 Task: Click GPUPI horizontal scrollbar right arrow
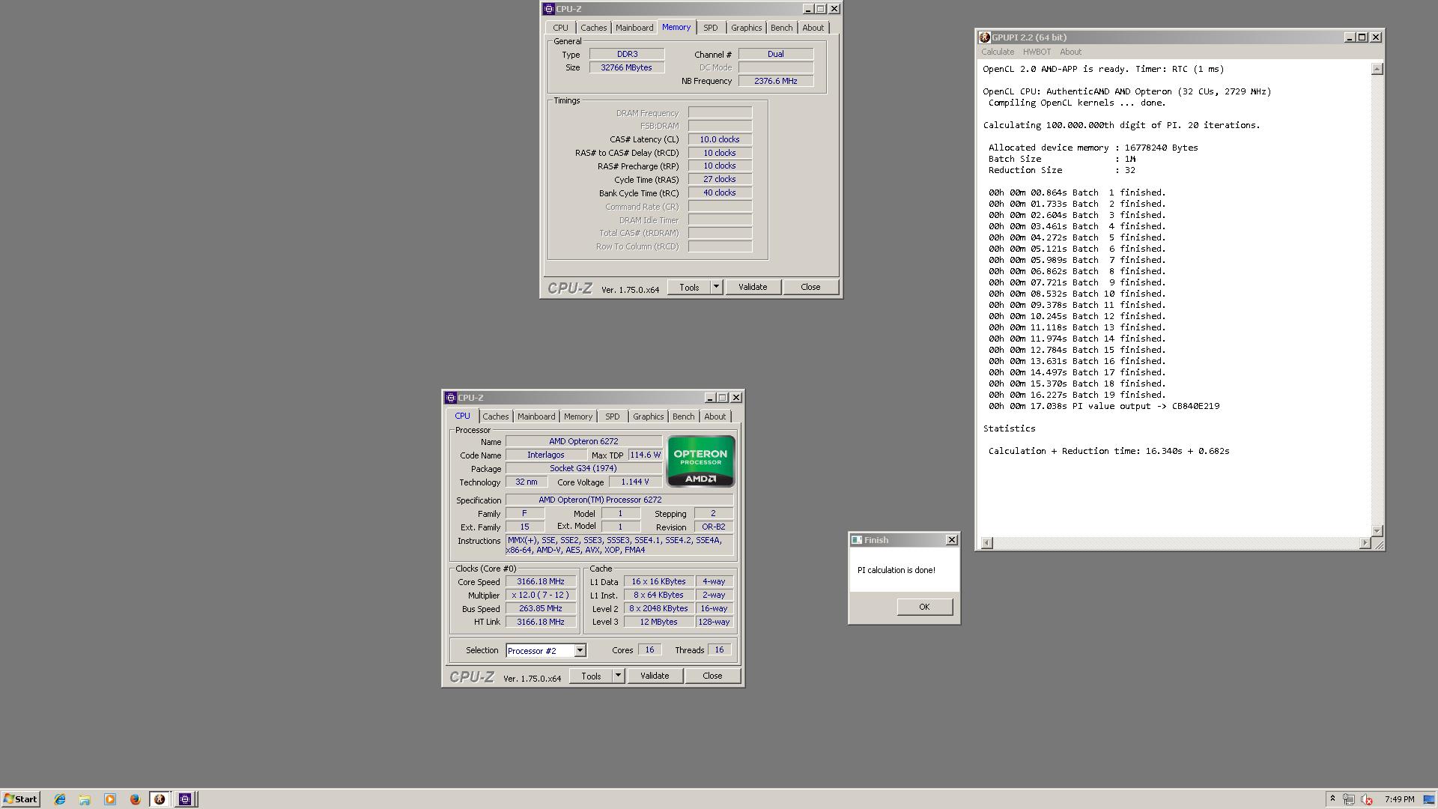point(1365,543)
